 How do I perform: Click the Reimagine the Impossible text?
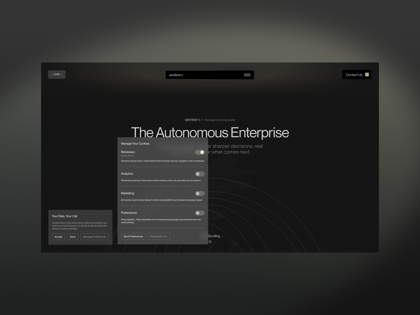(220, 120)
